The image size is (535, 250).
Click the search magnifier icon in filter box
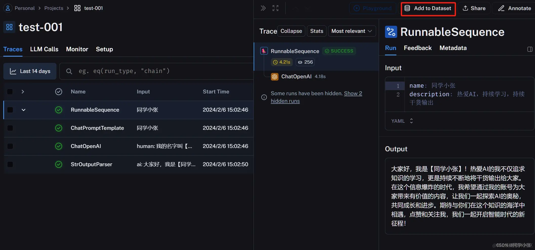69,71
